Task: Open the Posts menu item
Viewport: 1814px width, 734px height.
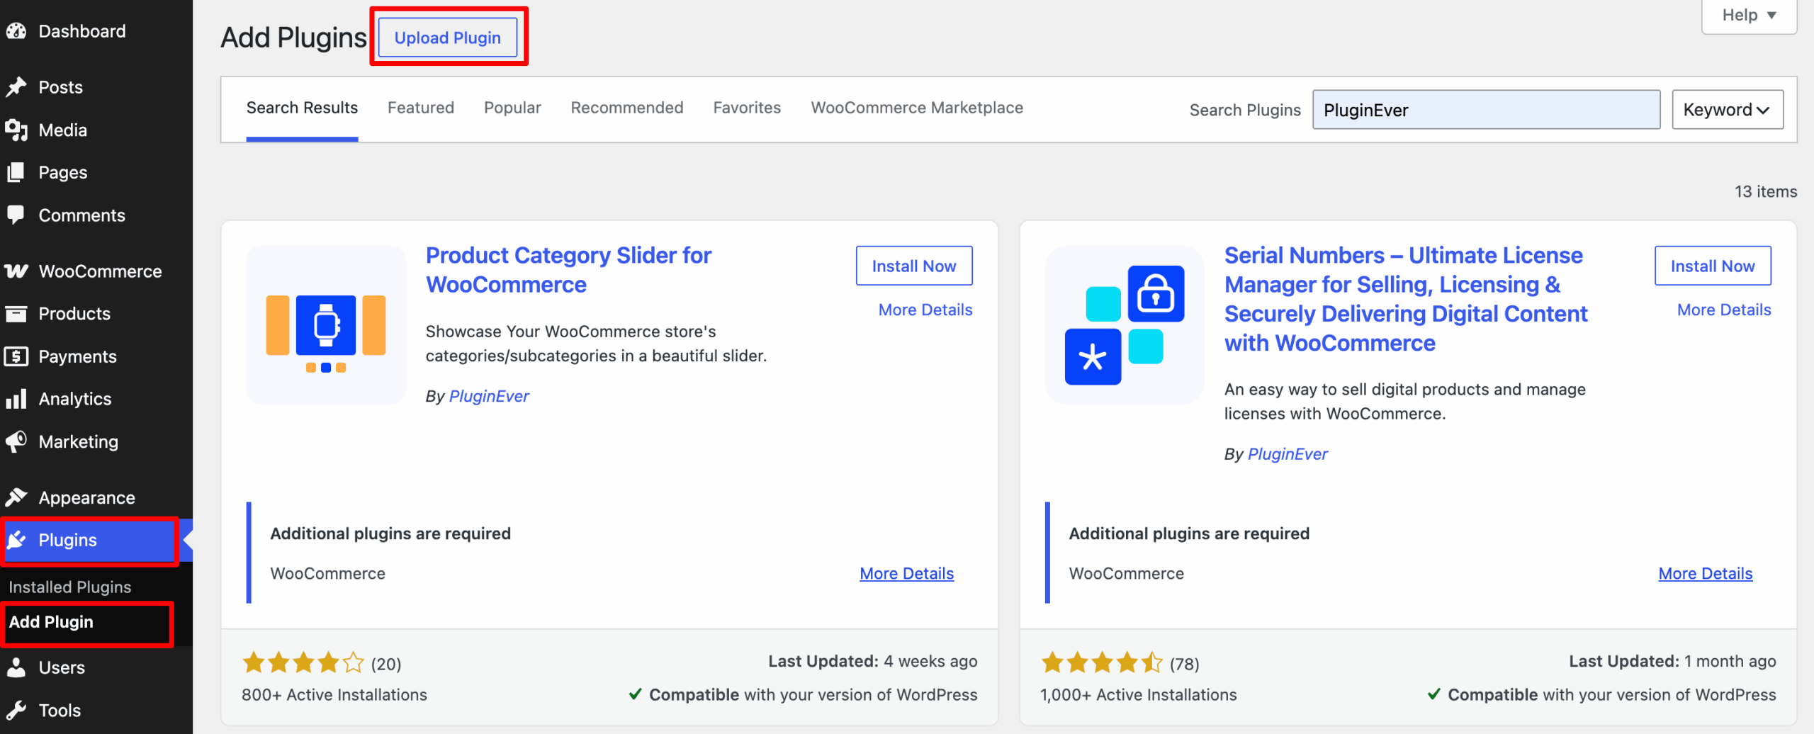Action: 96,87
